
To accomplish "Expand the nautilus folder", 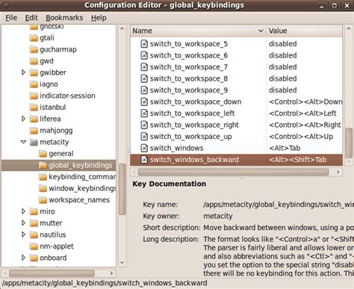I will pyautogui.click(x=23, y=234).
